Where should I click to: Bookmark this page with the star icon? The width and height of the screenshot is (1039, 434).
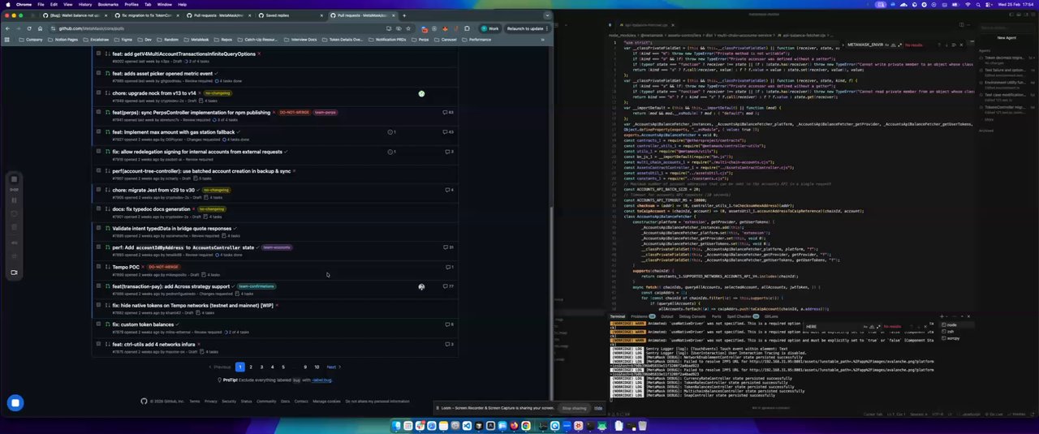point(407,28)
